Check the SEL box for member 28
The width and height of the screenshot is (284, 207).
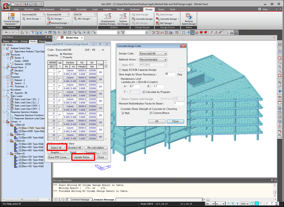tap(60, 137)
